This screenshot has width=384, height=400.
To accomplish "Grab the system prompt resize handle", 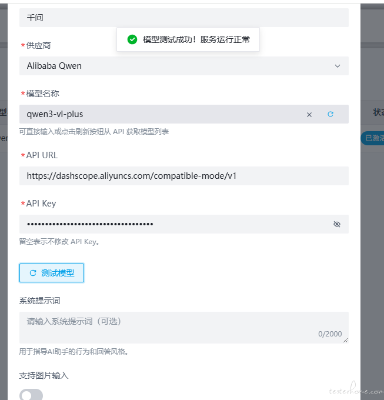I will click(x=345, y=340).
